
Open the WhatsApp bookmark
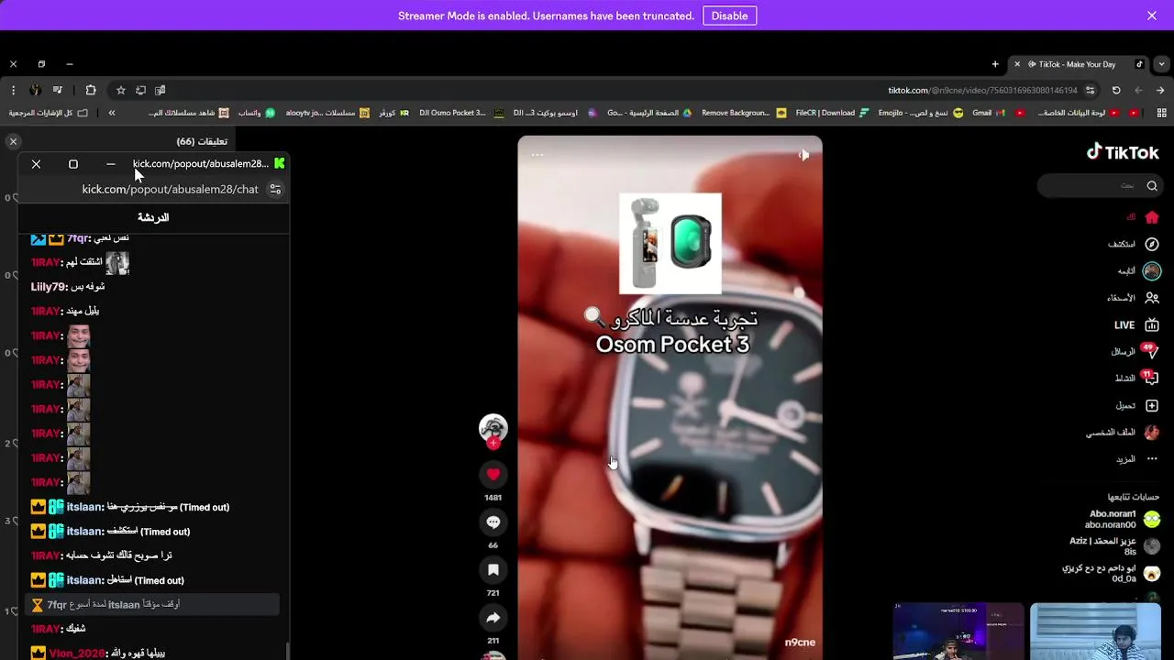tap(257, 113)
